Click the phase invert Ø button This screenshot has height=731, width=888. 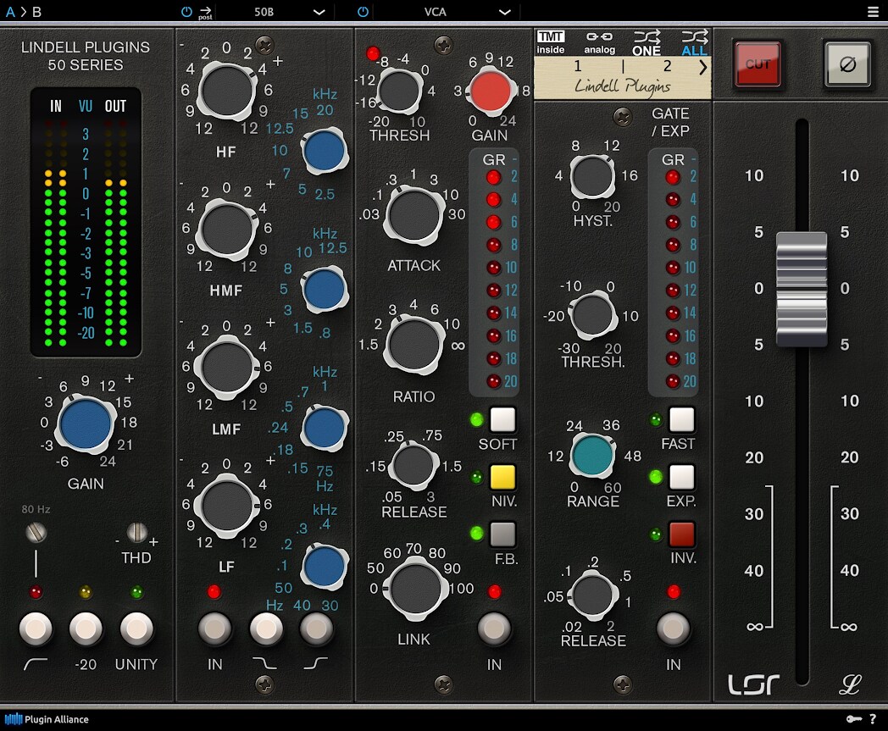pyautogui.click(x=847, y=64)
